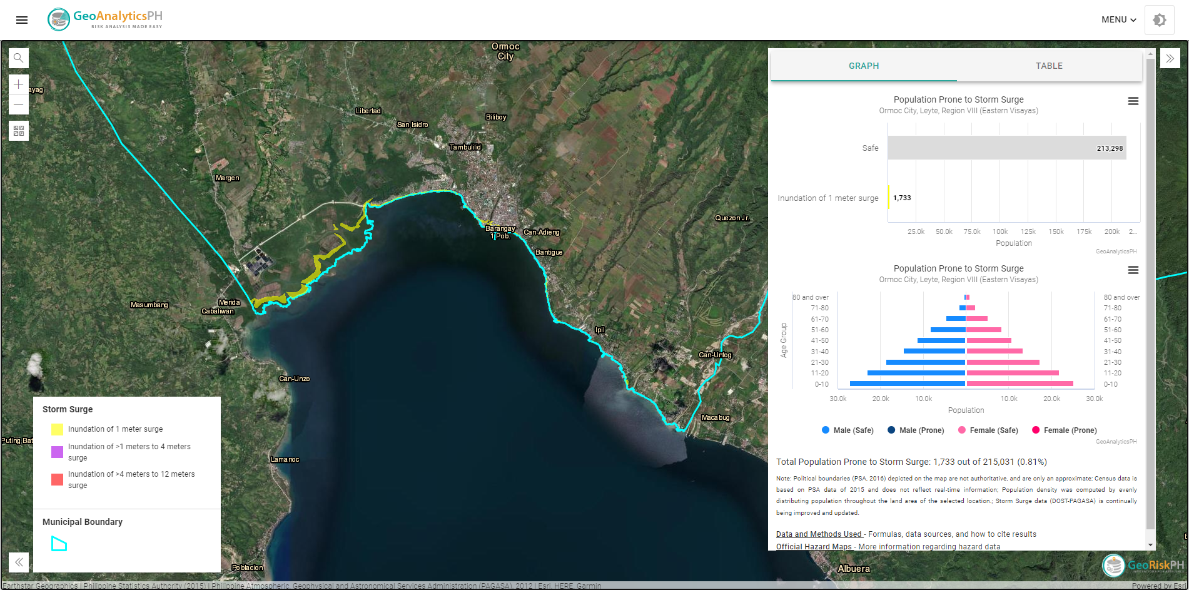The width and height of the screenshot is (1189, 590).
Task: Open the search tool on the map
Action: tap(18, 58)
